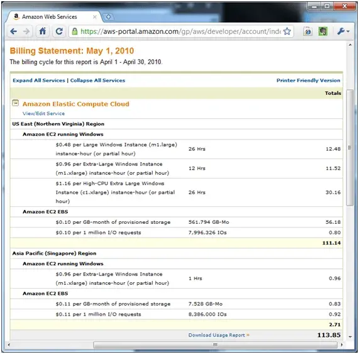Click the vertical scrollbar thumb
The width and height of the screenshot is (359, 354).
tap(350, 148)
